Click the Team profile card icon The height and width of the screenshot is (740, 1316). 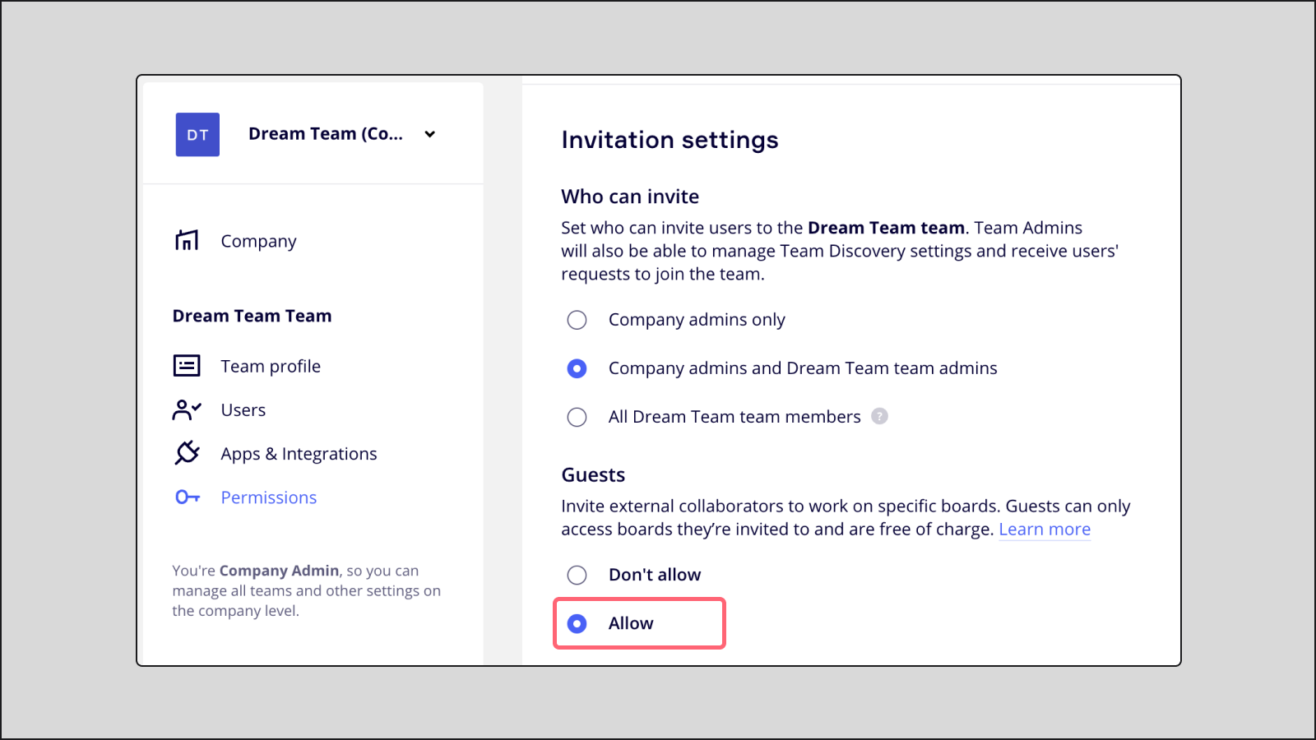(187, 366)
